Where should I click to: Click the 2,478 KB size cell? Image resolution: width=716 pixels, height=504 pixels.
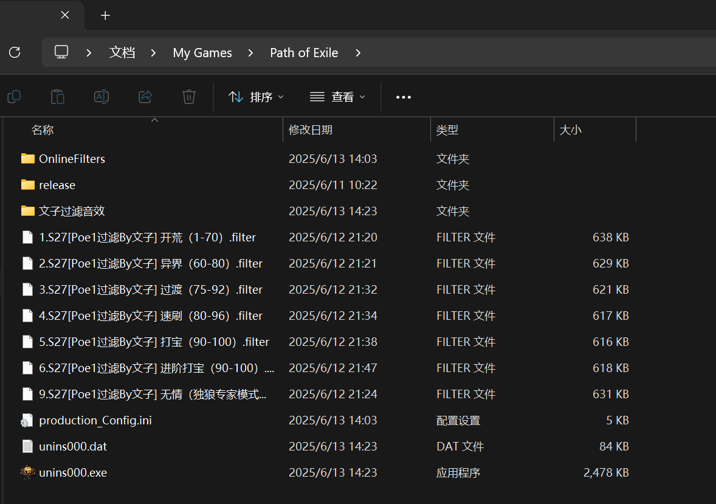click(x=606, y=473)
